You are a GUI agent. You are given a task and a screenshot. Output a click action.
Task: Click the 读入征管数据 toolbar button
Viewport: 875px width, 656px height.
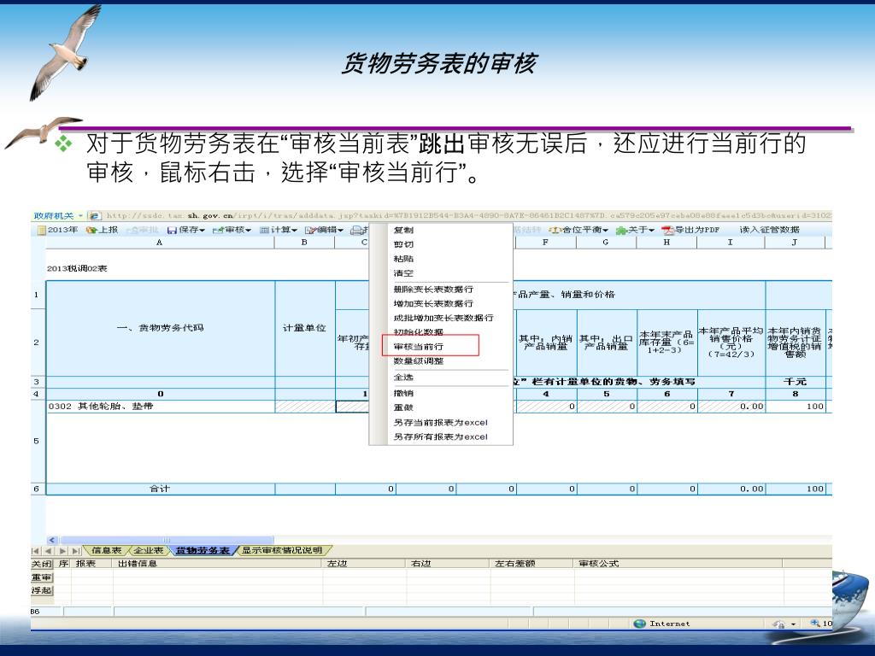click(x=770, y=230)
